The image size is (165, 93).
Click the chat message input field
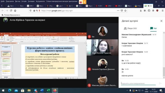coord(138,83)
